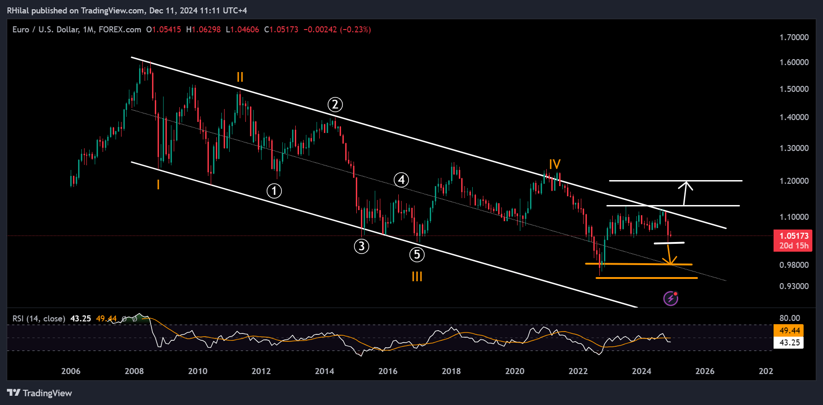Screen dimensions: 823x405
Task: Click the 1.40000 price axis label
Action: click(794, 117)
